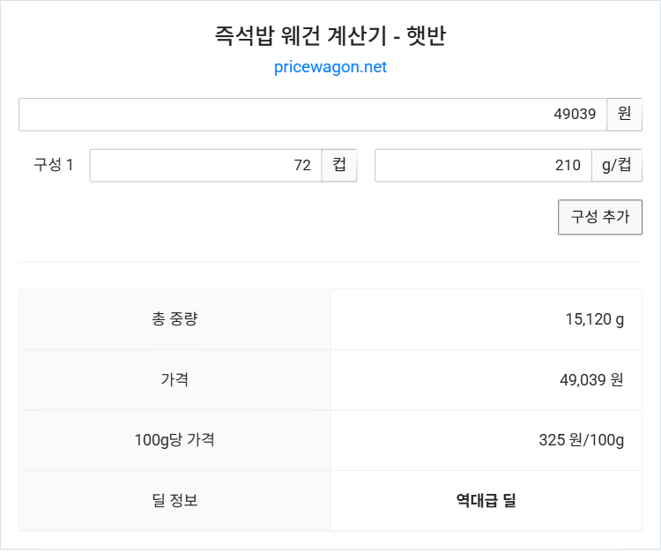
Task: Select the cup count field showing 72
Action: click(205, 165)
